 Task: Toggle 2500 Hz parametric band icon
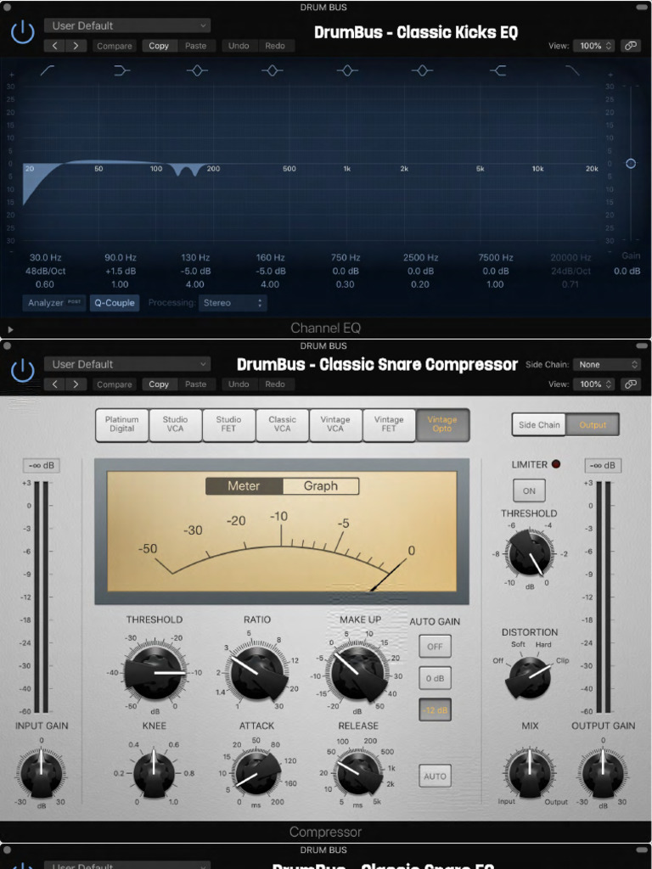[422, 70]
